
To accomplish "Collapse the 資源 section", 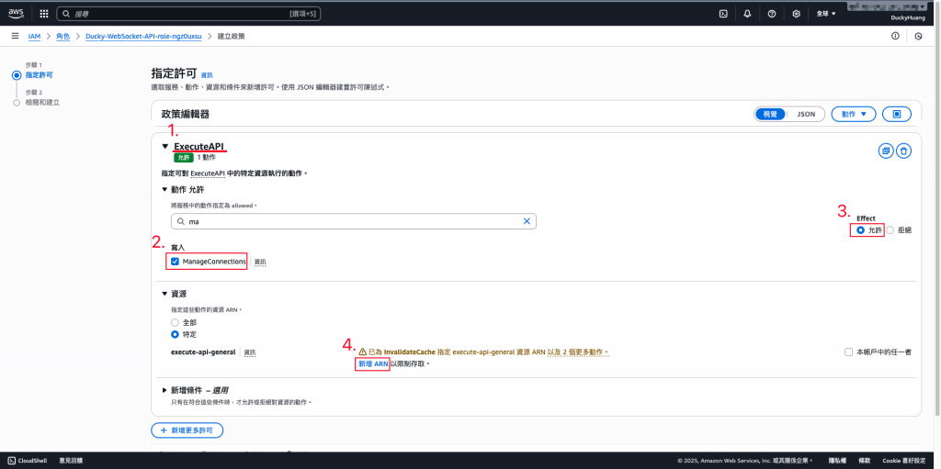I will (165, 294).
